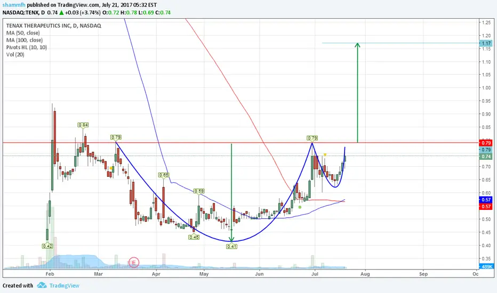497x293 pixels.
Task: Click the Aug label on time axis
Action: (365, 274)
